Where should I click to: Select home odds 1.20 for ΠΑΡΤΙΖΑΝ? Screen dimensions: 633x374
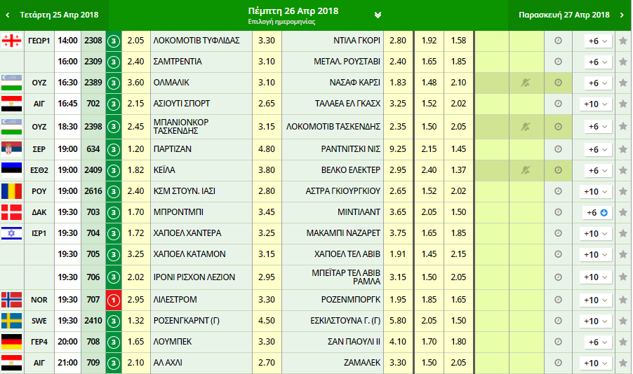pos(136,149)
